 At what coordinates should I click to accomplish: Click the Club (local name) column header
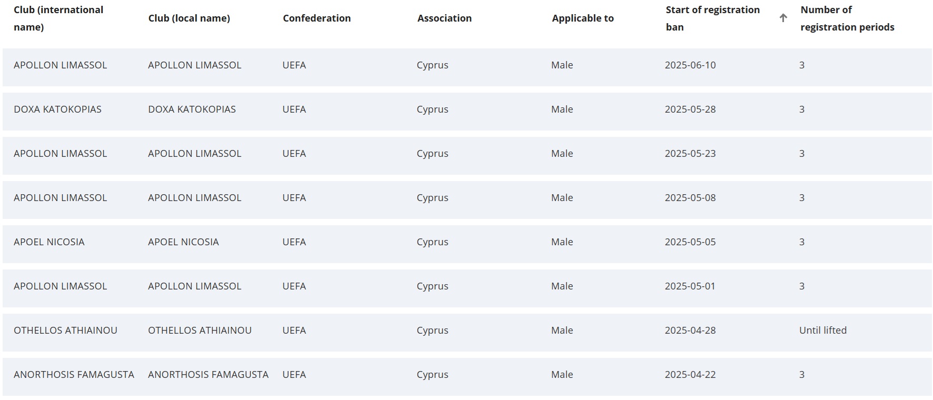tap(189, 18)
